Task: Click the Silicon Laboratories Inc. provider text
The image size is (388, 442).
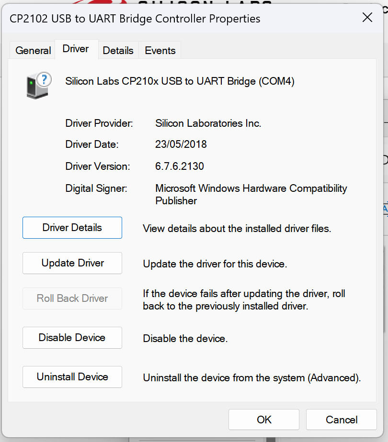Action: [208, 123]
